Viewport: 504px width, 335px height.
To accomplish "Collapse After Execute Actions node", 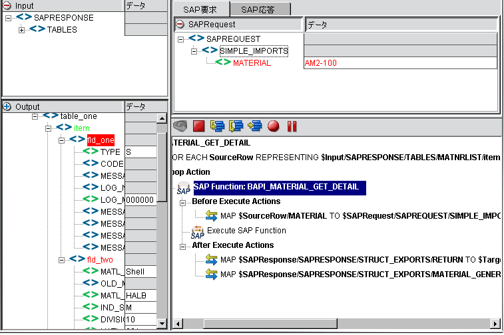I will point(182,247).
